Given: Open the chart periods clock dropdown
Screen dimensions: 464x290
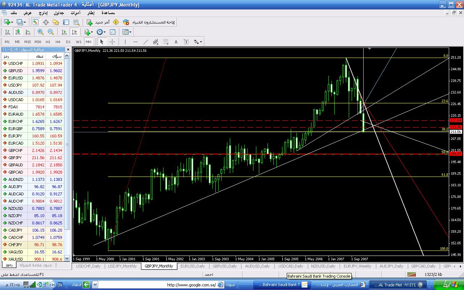Looking at the screenshot, I should (x=101, y=32).
